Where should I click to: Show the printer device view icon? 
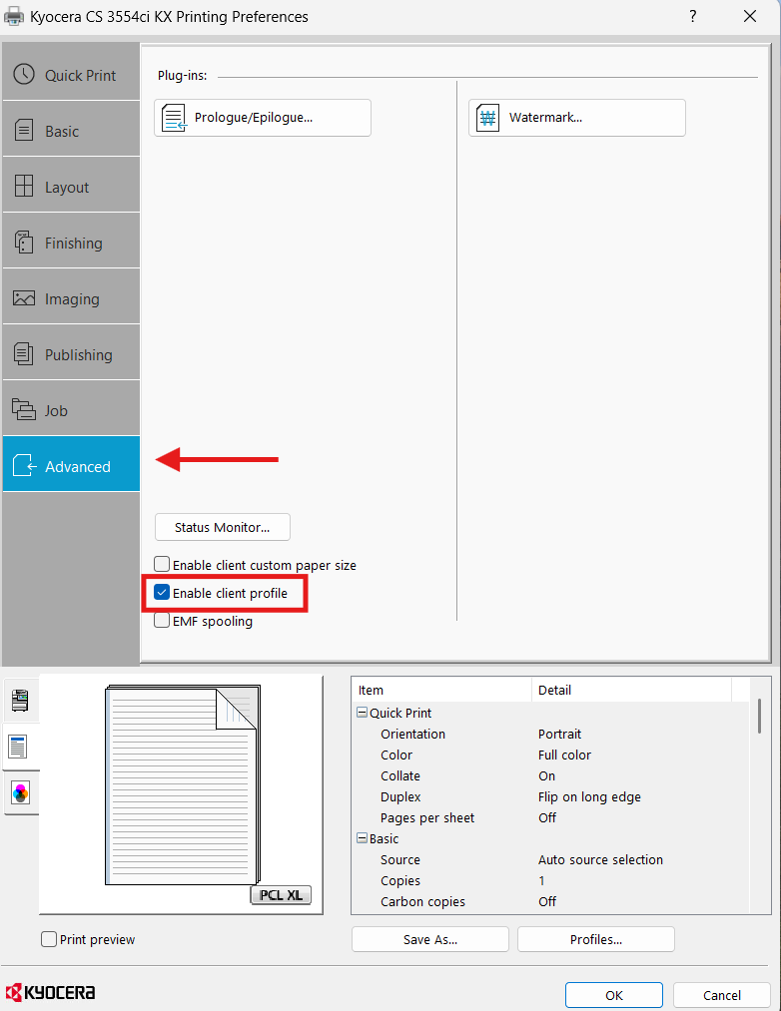(20, 701)
